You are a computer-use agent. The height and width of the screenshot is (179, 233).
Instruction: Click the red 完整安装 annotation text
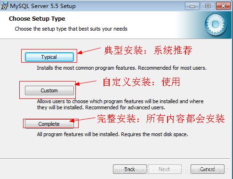tap(161, 118)
